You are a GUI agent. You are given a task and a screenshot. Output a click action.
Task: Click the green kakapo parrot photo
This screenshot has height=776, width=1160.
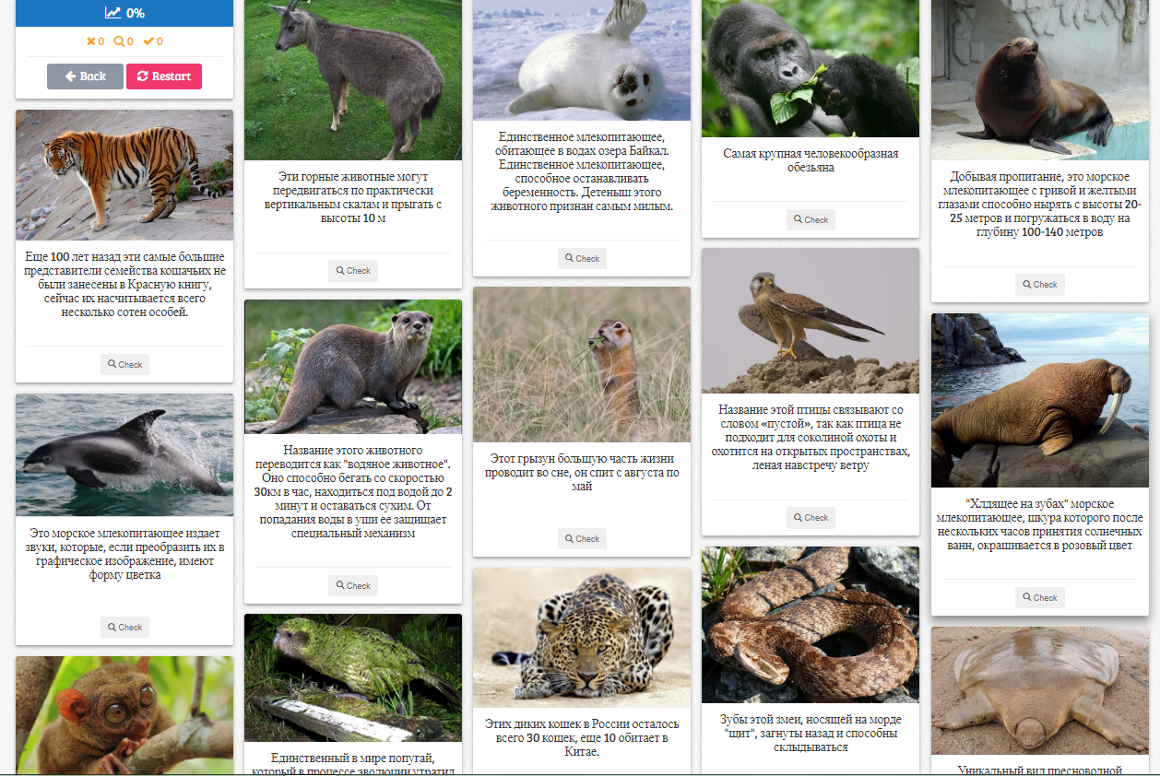353,678
